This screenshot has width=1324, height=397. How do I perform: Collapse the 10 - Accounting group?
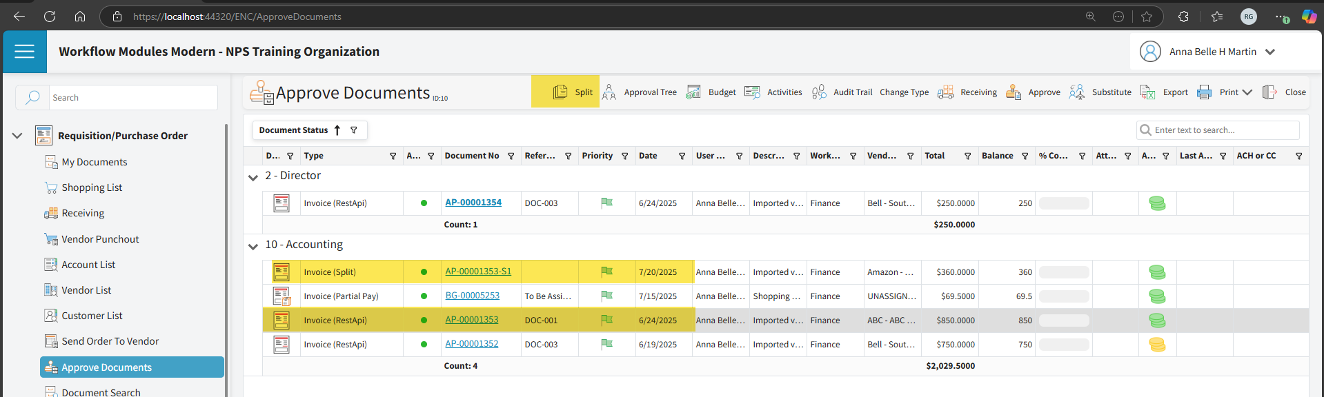(x=253, y=246)
